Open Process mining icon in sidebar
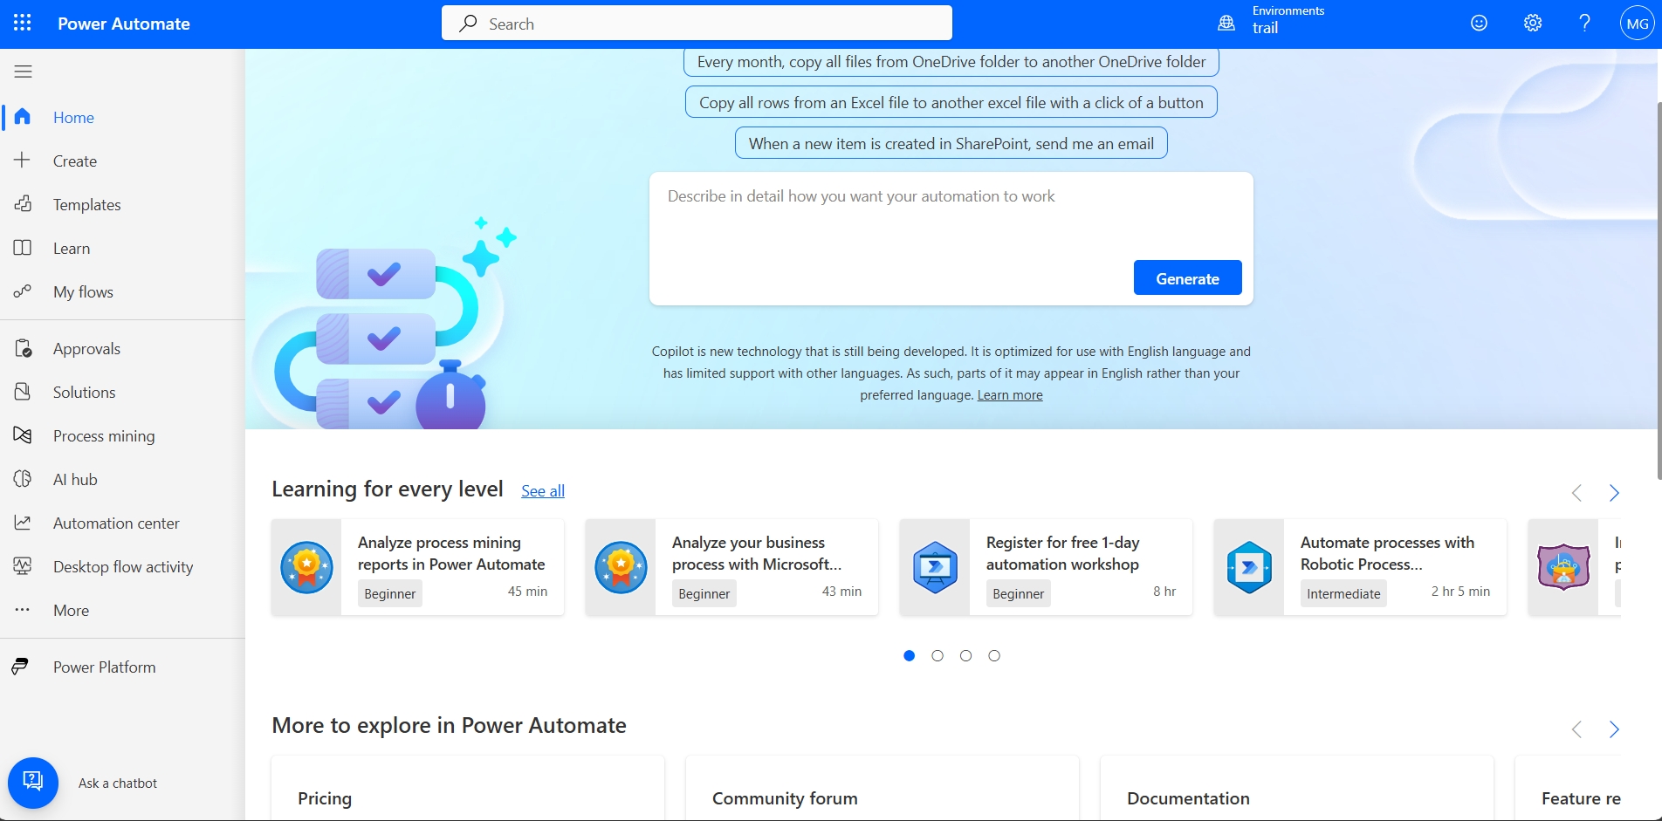Screen dimensions: 1662x821 tap(23, 435)
